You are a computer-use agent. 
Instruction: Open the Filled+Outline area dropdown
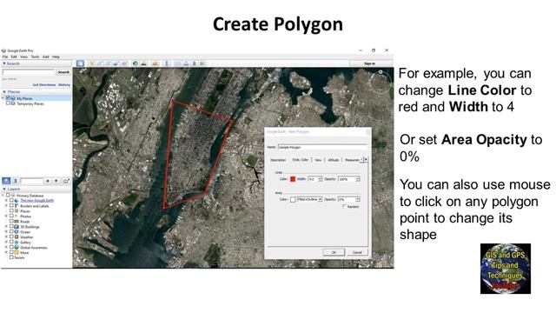[x=309, y=199]
